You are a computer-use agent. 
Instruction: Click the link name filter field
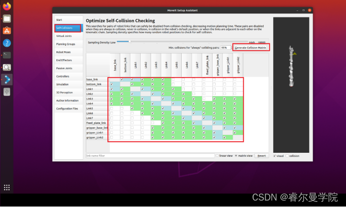point(150,156)
